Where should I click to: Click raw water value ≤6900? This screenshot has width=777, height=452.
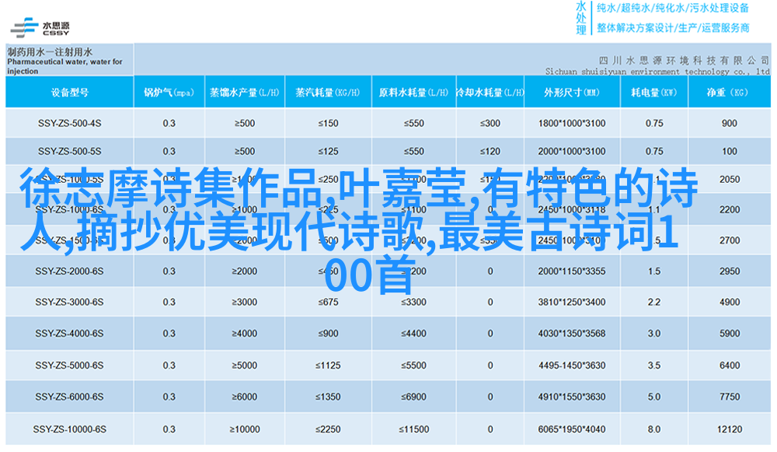414,397
